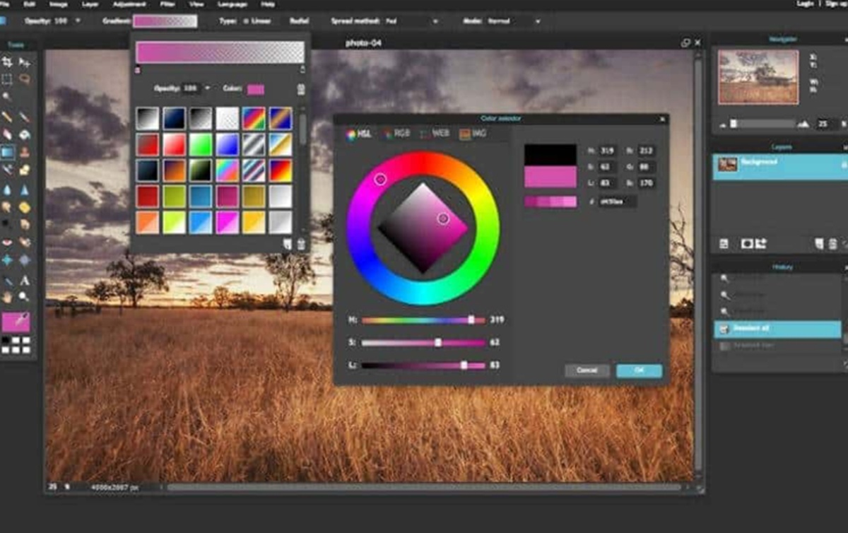Select the rainbow diagonal gradient preset
Screen dimensions: 848x533
pyautogui.click(x=254, y=117)
